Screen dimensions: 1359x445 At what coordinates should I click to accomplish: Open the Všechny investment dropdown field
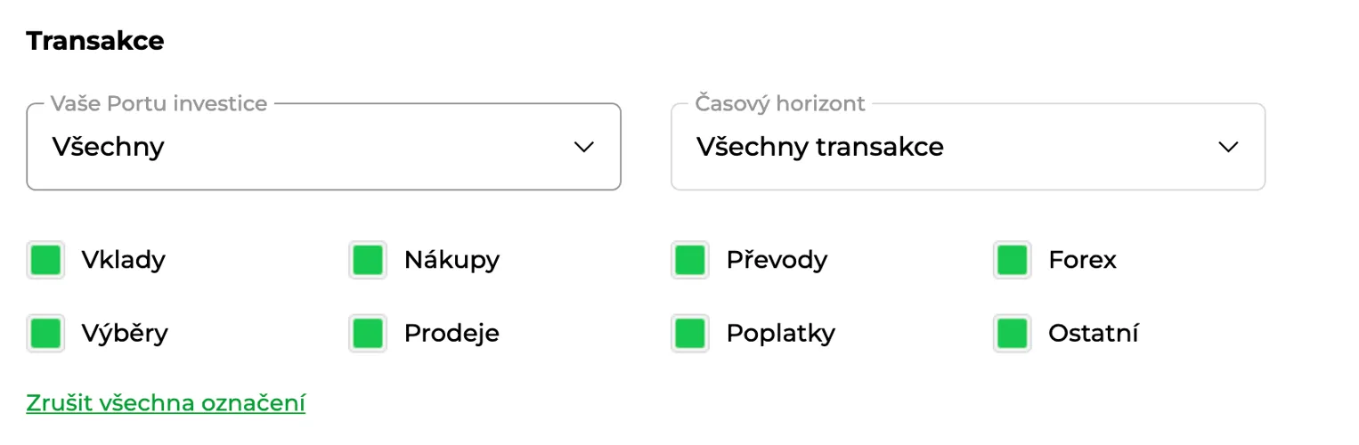click(x=323, y=147)
